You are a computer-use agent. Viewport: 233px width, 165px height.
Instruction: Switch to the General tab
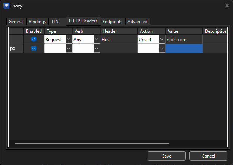coord(16,22)
